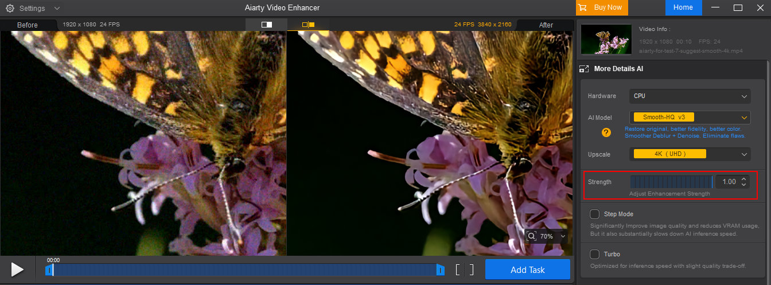This screenshot has width=771, height=285.
Task: Enable the Turbo checkbox
Action: (x=594, y=254)
